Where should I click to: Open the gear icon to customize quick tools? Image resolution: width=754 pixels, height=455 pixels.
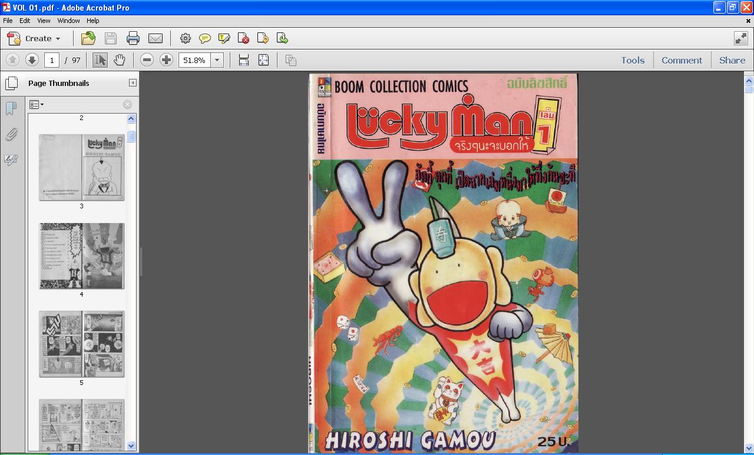pos(186,38)
